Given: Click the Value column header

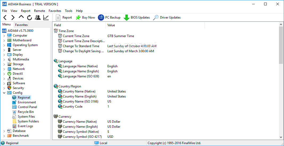Looking at the screenshot, I should pyautogui.click(x=155, y=25).
